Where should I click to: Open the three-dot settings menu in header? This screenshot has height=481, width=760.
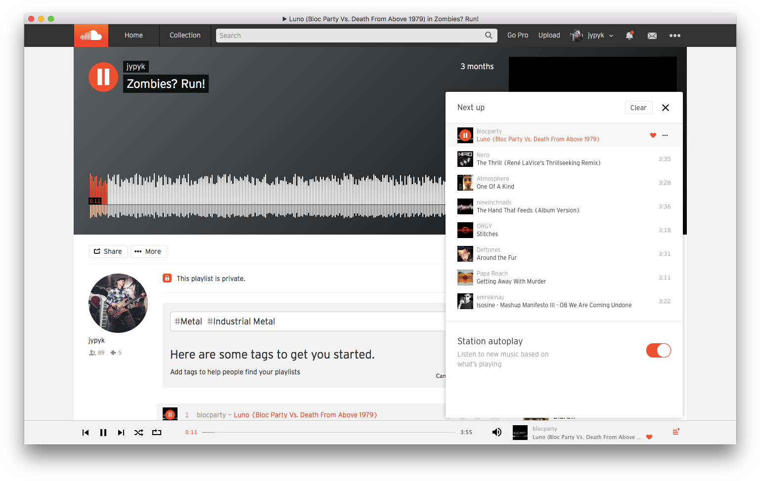click(x=675, y=36)
